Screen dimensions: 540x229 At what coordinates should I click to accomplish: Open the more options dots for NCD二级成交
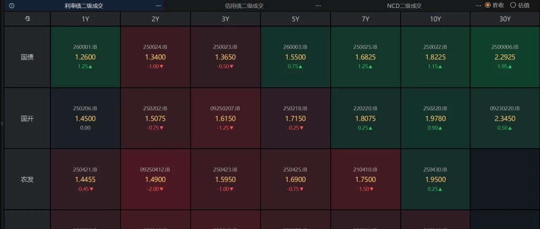[x=478, y=5]
